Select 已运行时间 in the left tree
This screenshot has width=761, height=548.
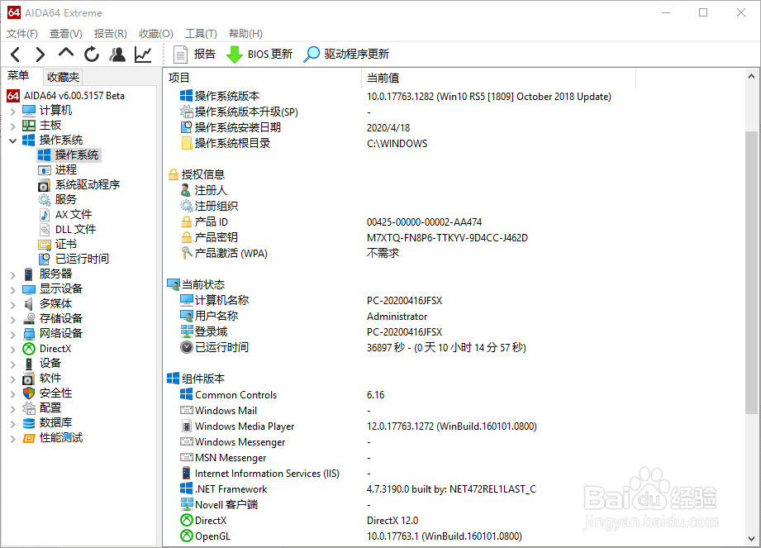click(82, 259)
